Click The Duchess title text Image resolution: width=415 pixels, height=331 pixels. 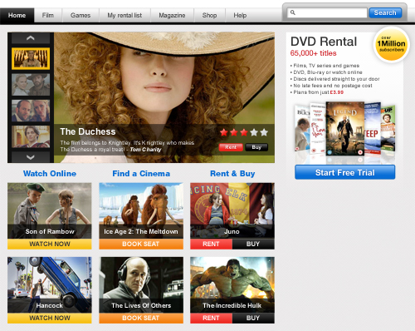(x=88, y=131)
